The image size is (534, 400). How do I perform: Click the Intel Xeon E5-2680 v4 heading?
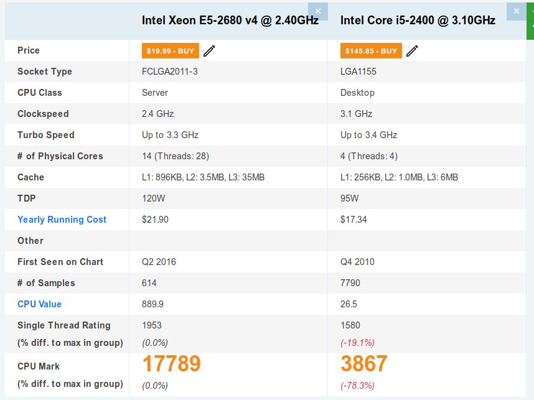point(230,21)
